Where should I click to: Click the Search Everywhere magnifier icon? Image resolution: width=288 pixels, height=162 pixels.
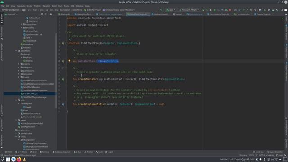282,10
